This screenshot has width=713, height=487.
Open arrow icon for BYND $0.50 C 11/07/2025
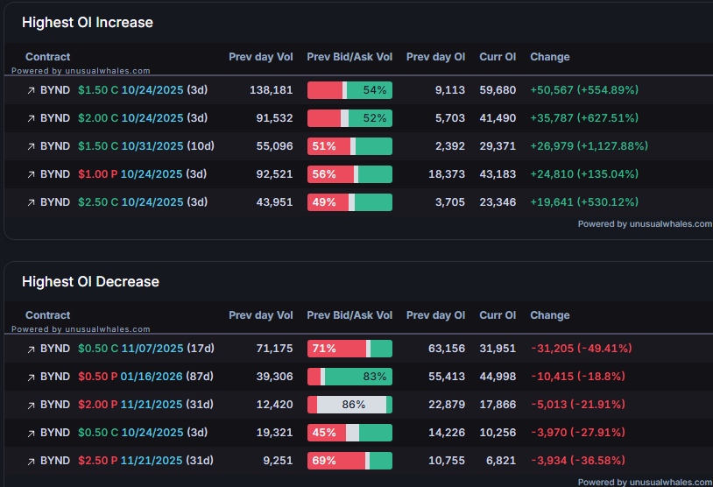(31, 349)
